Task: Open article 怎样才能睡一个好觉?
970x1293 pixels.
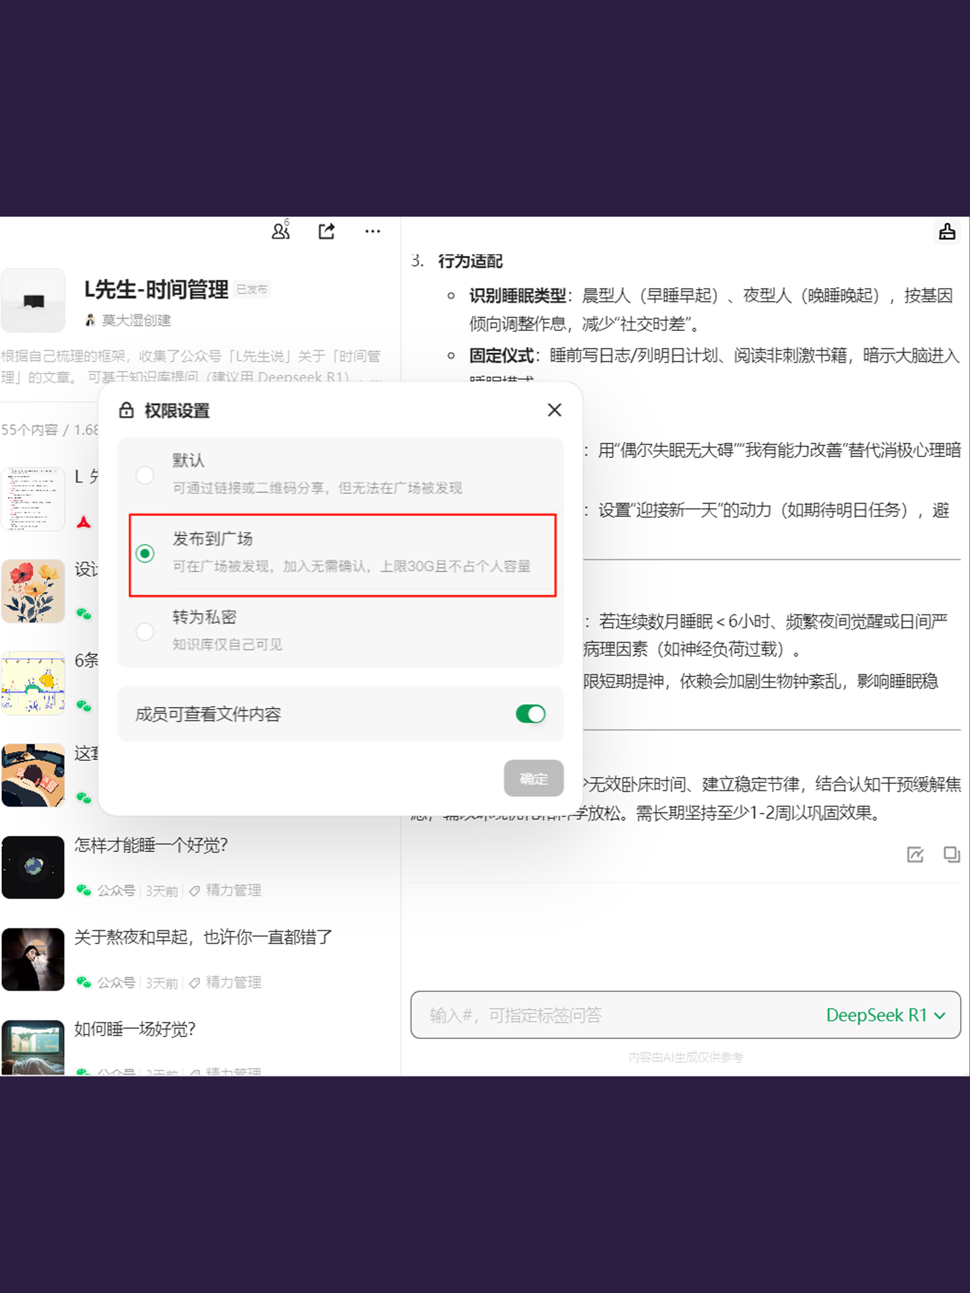Action: point(151,845)
